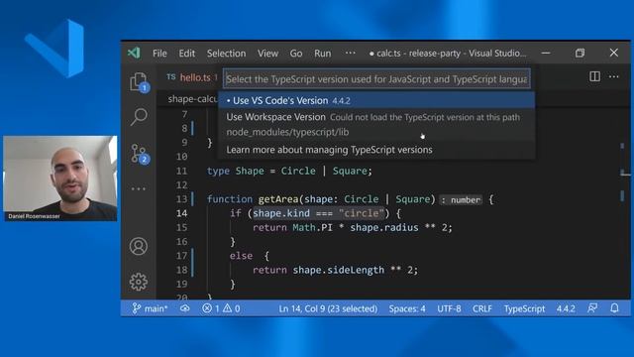Show additional activity bar views ellipsis
The height and width of the screenshot is (357, 634).
139,188
